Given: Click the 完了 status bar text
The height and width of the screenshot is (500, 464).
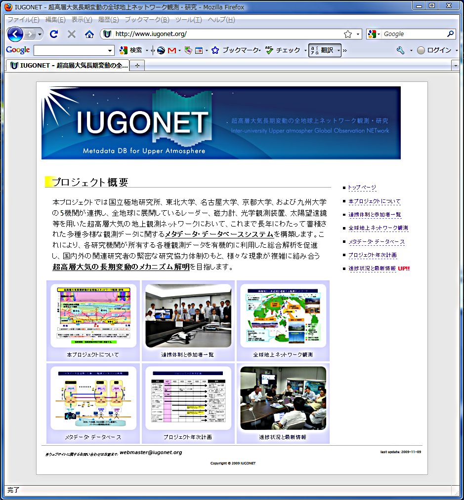Looking at the screenshot, I should point(13,490).
